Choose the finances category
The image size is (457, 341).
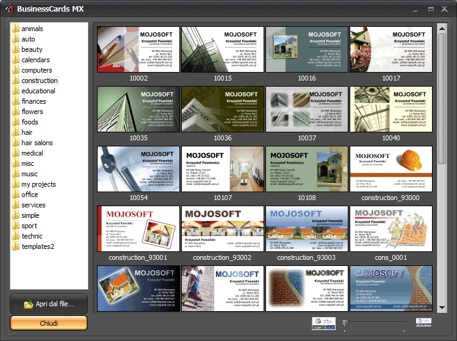coord(34,101)
